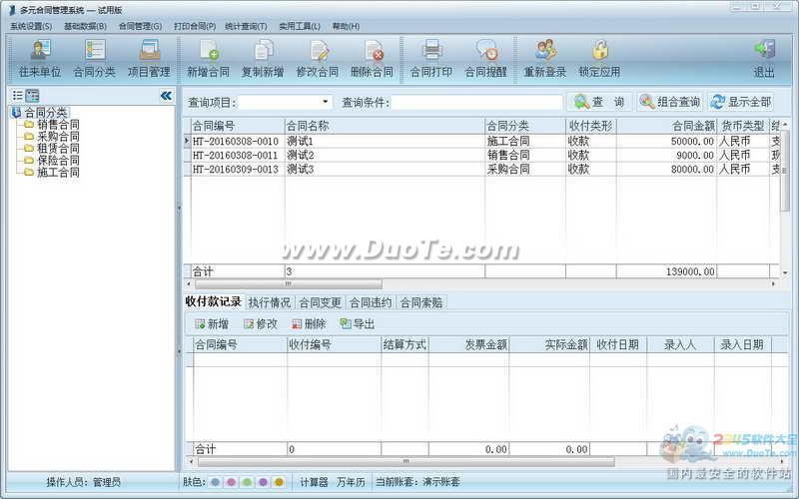Open 项目管理 toolbar icon
The height and width of the screenshot is (499, 799).
pyautogui.click(x=149, y=60)
